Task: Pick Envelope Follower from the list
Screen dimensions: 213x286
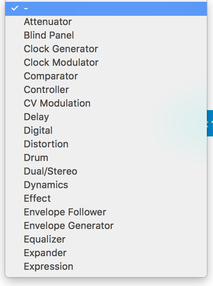Action: pyautogui.click(x=106, y=212)
